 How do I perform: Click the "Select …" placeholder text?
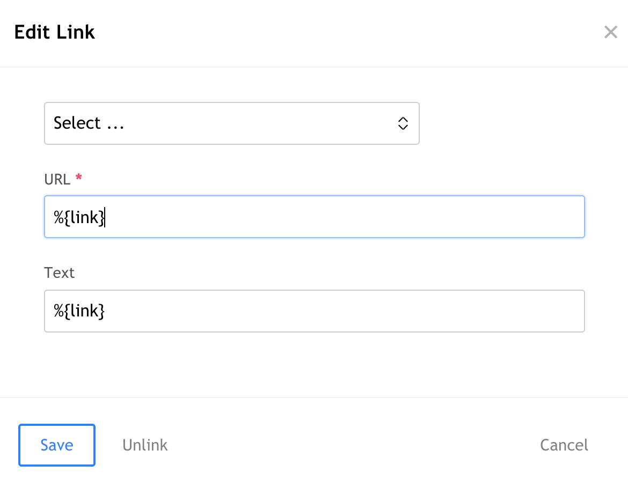click(89, 123)
